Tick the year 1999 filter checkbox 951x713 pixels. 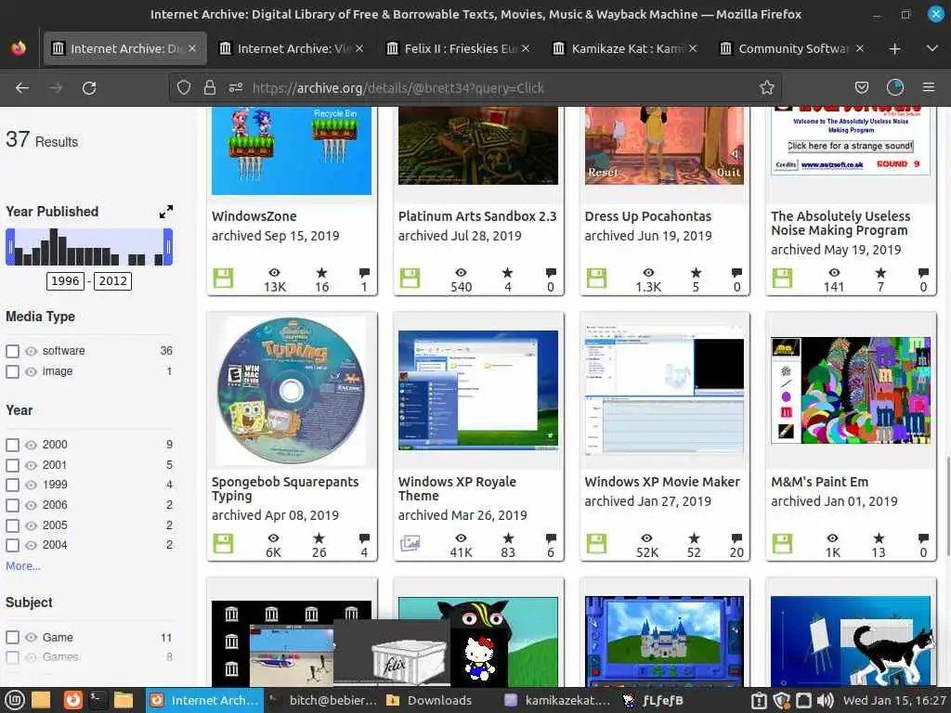(12, 485)
